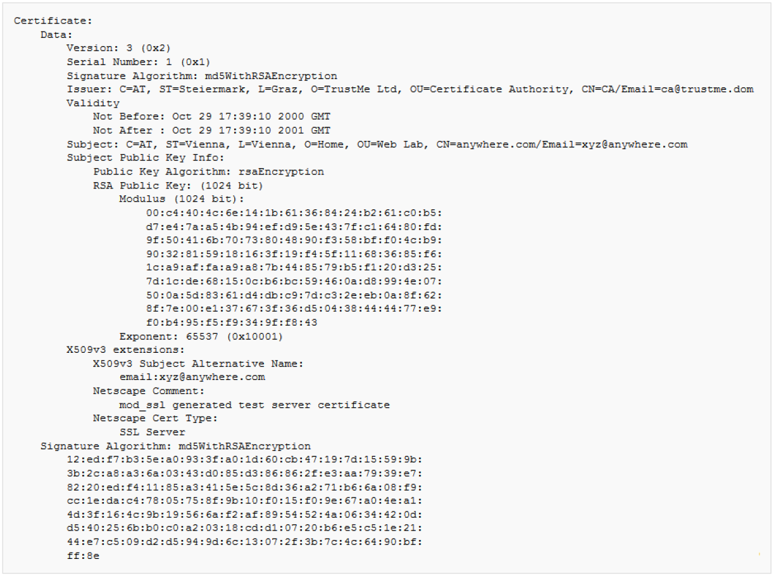Click the first 'Signature Algorithm: md5WithRSAEncryption' line

click(202, 76)
